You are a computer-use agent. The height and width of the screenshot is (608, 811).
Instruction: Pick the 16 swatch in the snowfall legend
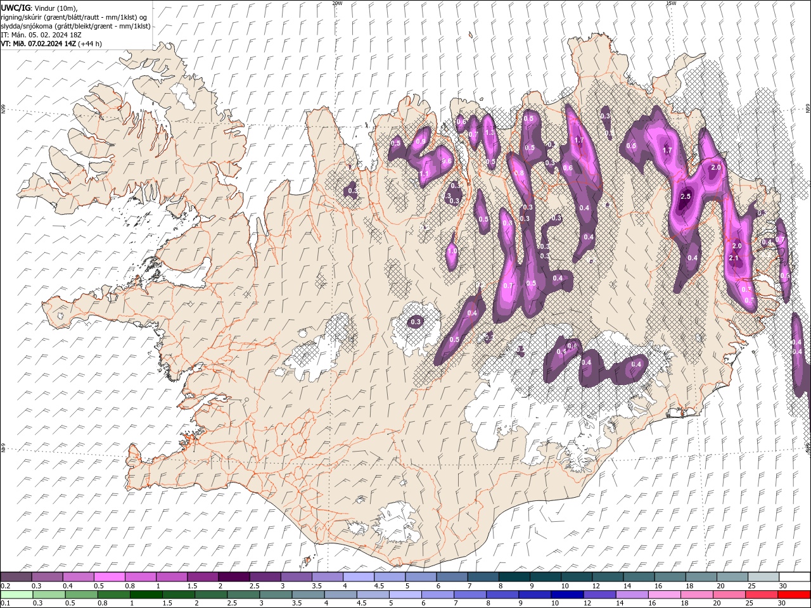click(670, 577)
